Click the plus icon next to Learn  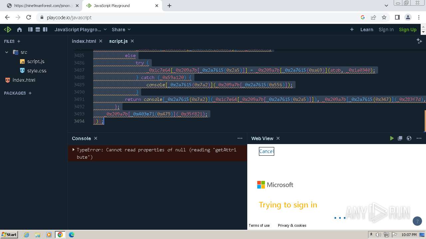352,30
